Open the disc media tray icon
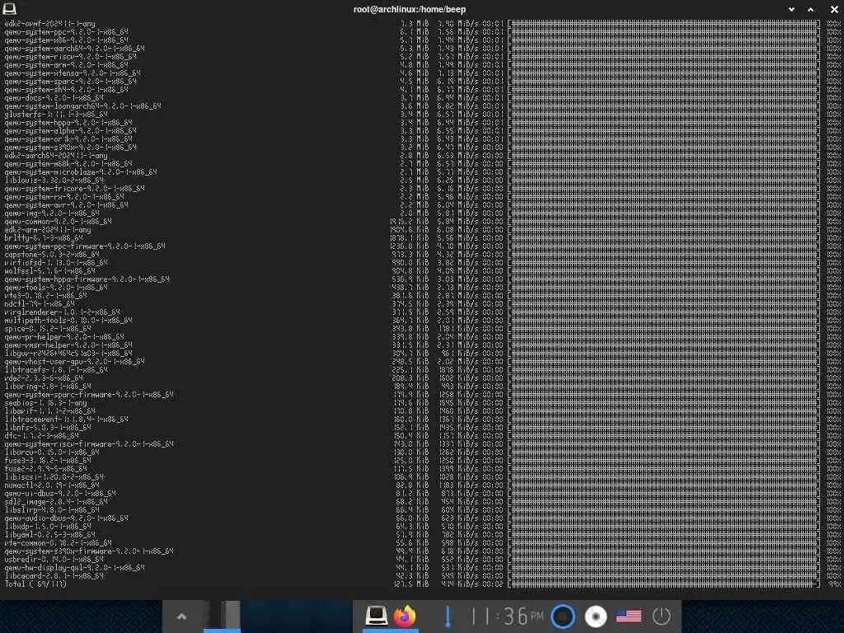This screenshot has width=844, height=633. click(595, 617)
